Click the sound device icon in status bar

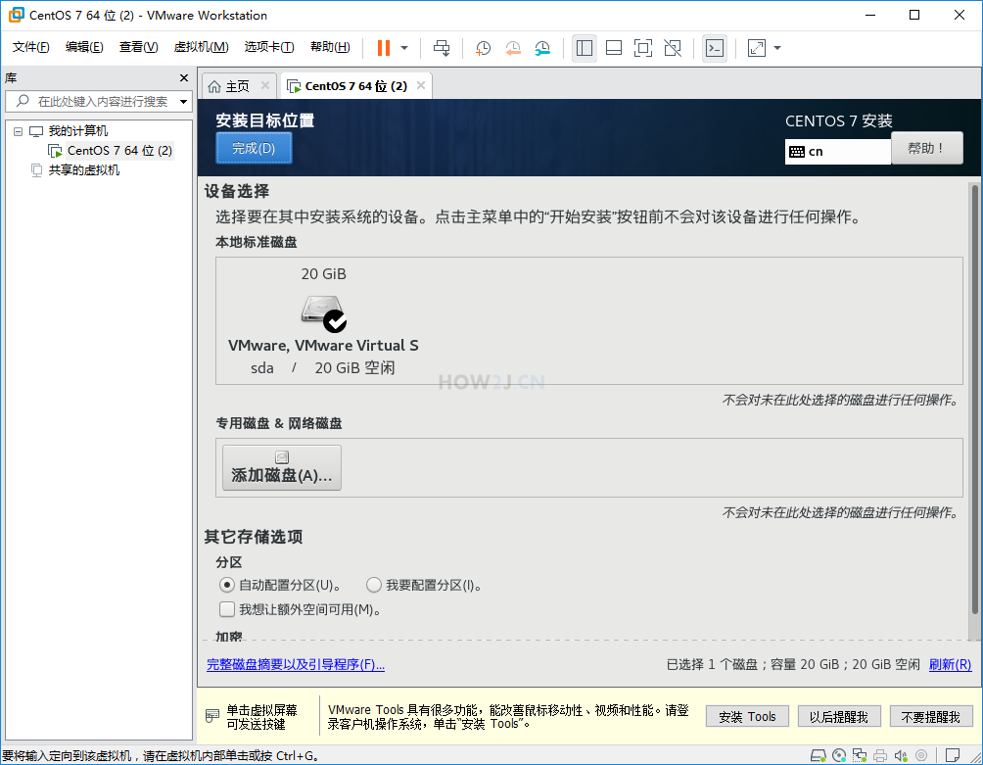(x=901, y=755)
